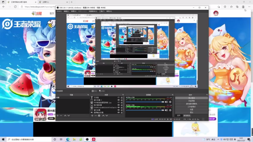Open Edge icon in Windows taskbar
The image size is (253, 142).
pos(68,139)
